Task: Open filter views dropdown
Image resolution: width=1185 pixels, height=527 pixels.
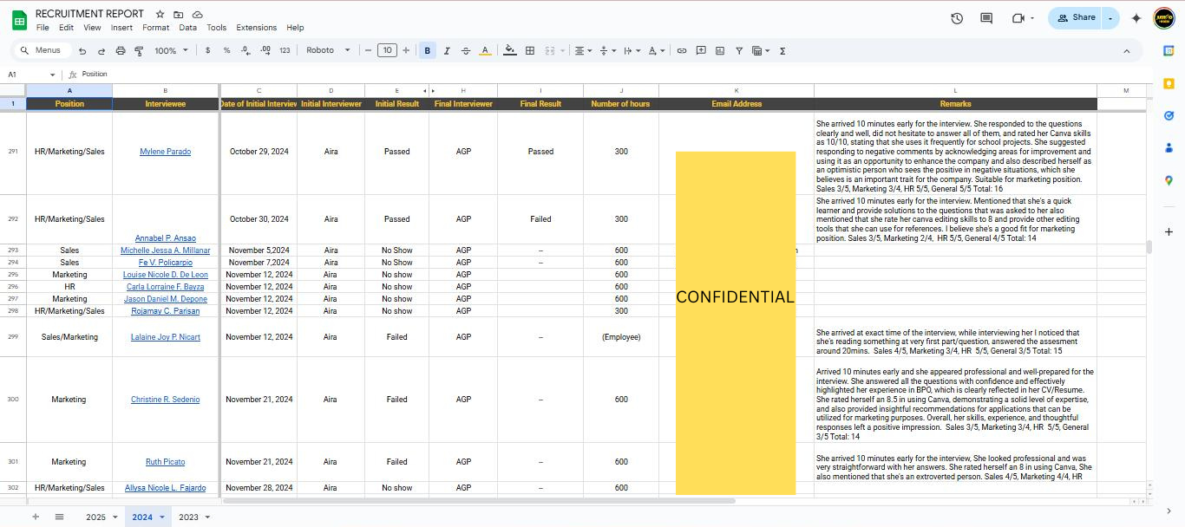Action: click(x=762, y=51)
